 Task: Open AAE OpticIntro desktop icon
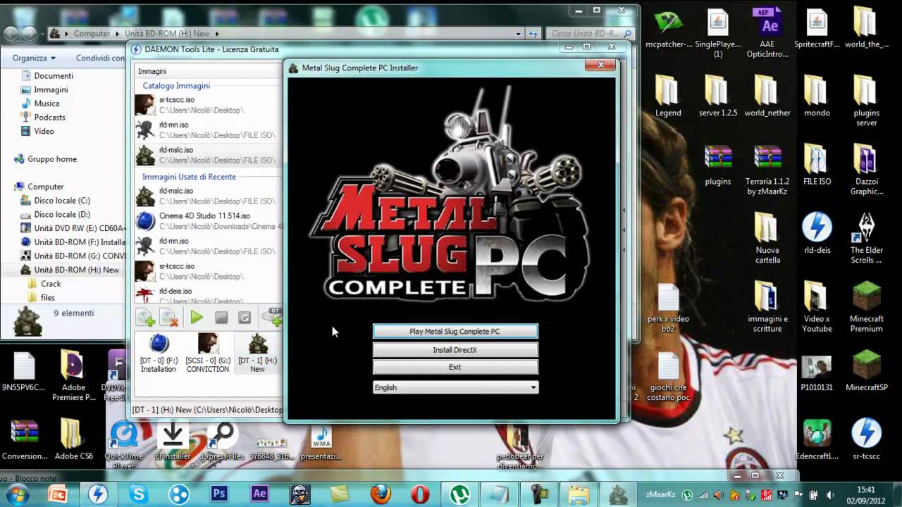click(x=767, y=33)
